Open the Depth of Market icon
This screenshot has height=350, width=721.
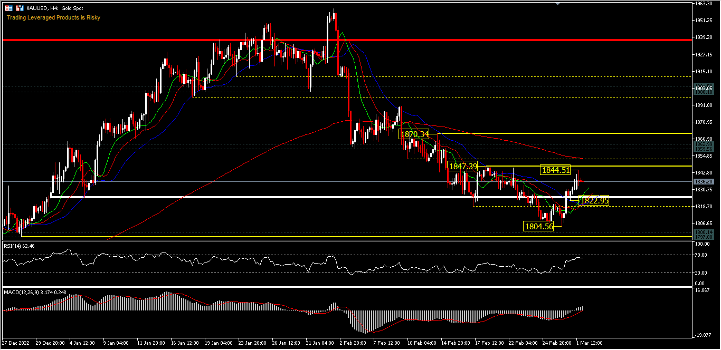tap(20, 8)
